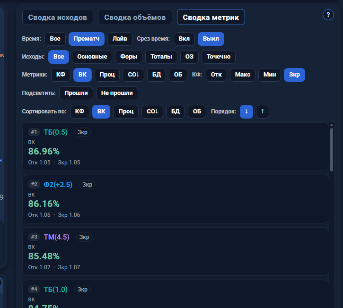Switch to Сводка объёмов tab
343x308 pixels.
click(135, 17)
